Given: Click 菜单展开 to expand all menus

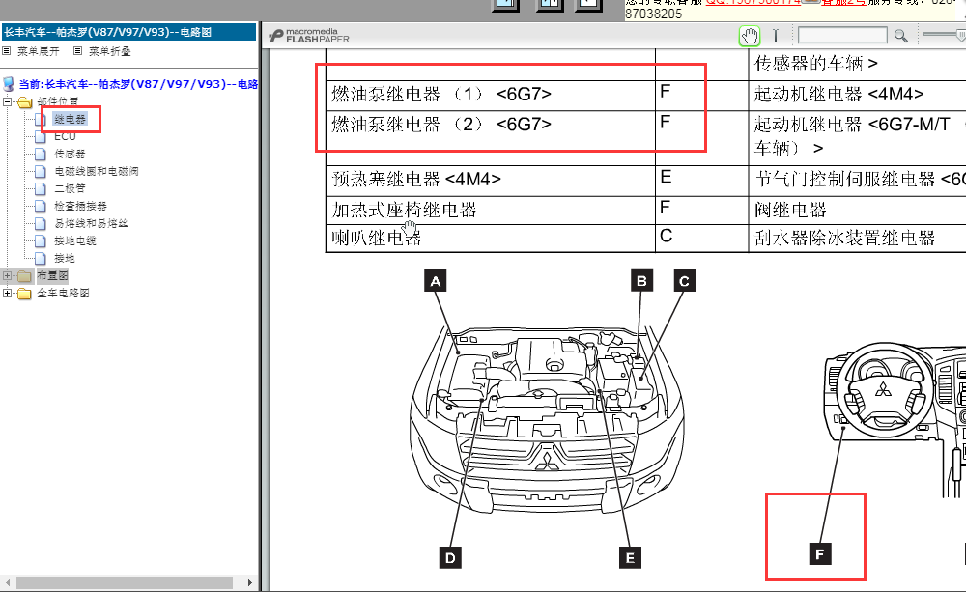Looking at the screenshot, I should (39, 51).
